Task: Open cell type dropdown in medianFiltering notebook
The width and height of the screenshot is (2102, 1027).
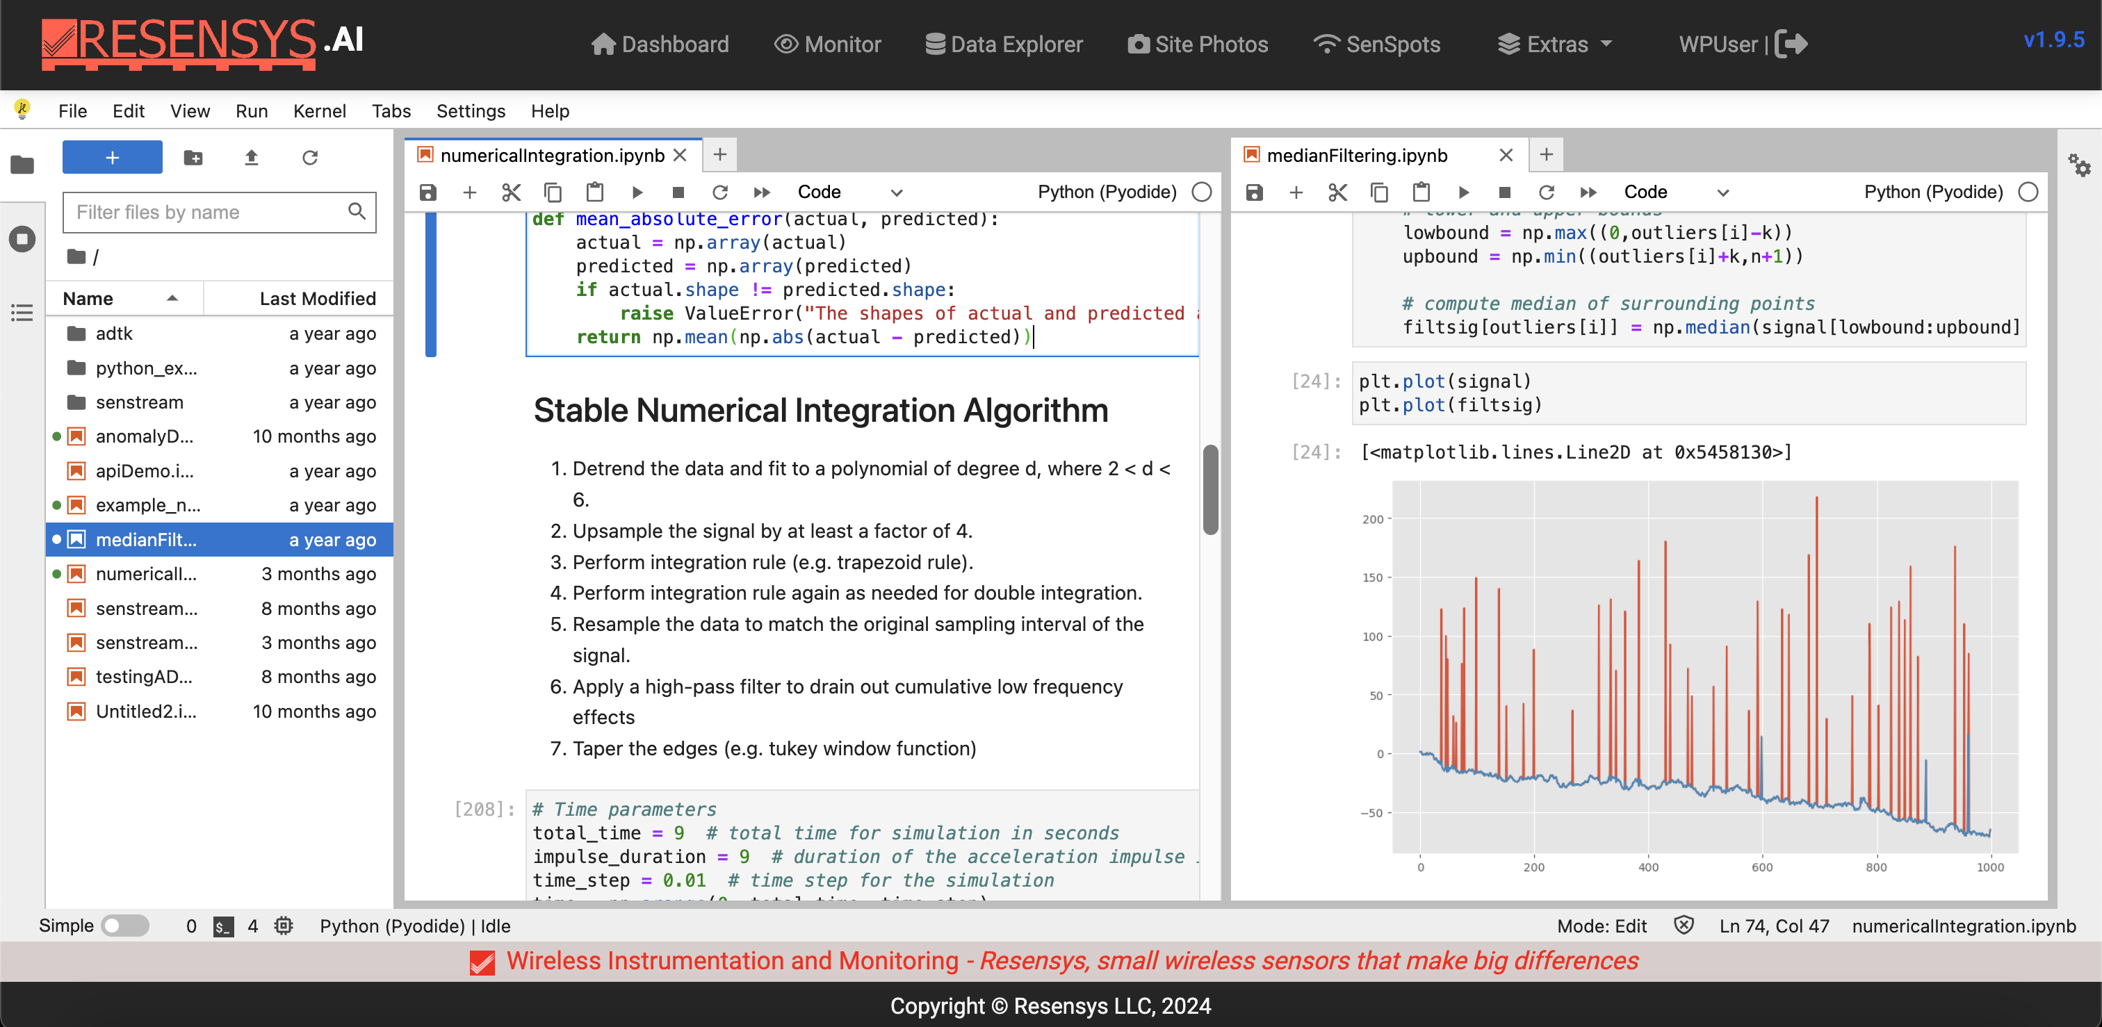Action: coord(1676,192)
